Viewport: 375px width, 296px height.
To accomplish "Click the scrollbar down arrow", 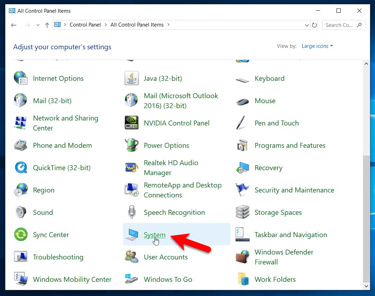I will click(x=366, y=286).
